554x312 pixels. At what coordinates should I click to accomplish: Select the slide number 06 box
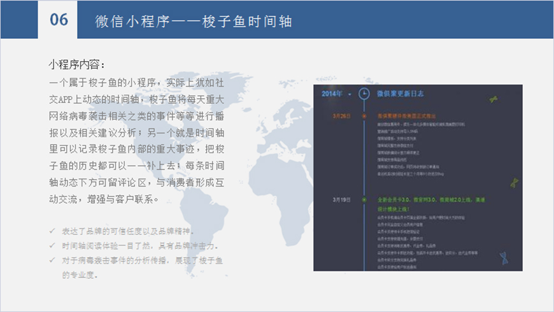[x=59, y=20]
